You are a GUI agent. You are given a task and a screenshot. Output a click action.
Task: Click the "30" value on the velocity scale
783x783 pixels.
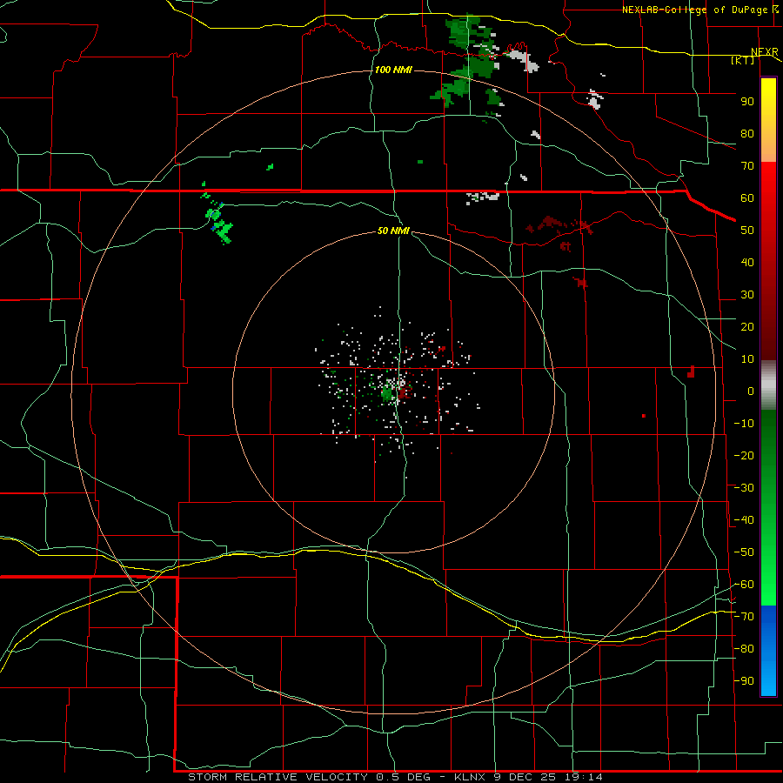click(747, 295)
